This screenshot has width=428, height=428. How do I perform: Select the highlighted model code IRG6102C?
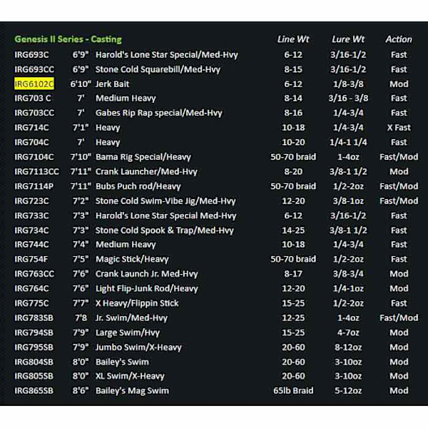tap(34, 83)
